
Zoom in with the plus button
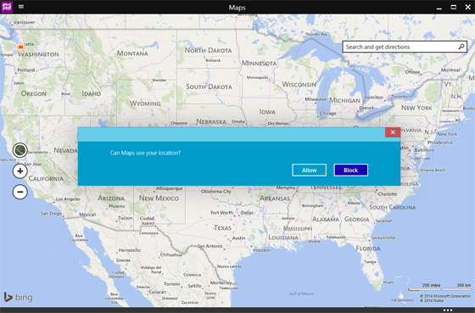coord(20,171)
